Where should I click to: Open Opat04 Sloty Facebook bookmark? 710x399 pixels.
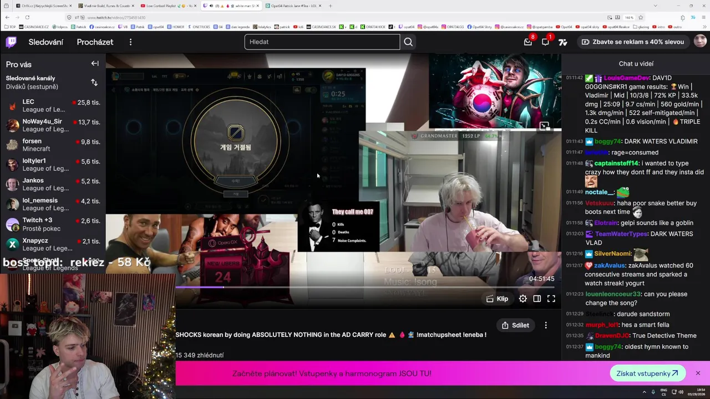[x=479, y=27]
